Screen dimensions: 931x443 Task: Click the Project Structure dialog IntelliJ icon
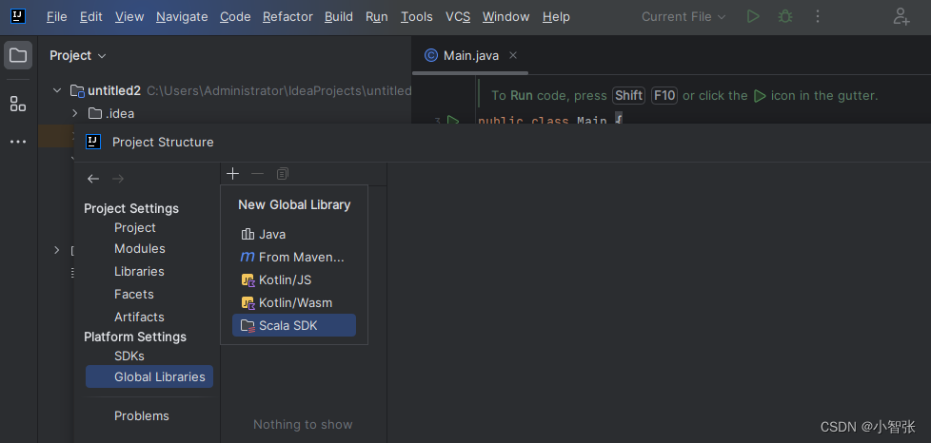(93, 141)
